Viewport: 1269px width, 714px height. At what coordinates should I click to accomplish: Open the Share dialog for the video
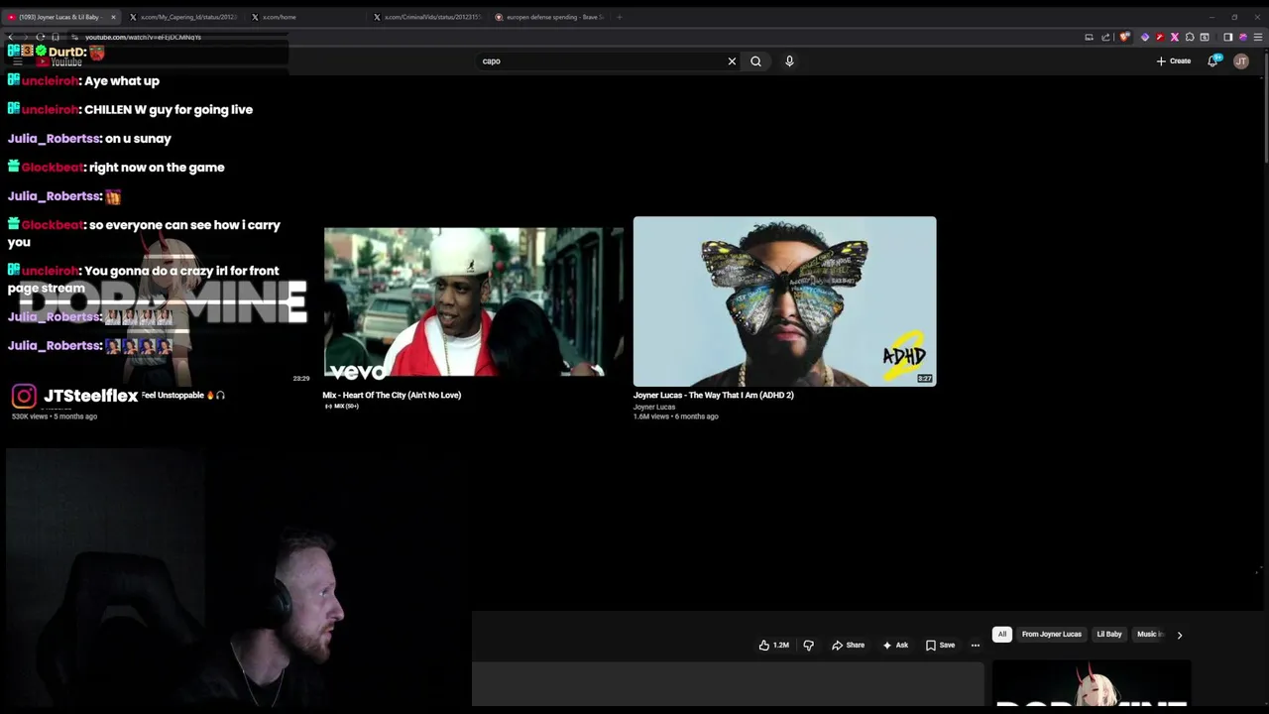(848, 646)
